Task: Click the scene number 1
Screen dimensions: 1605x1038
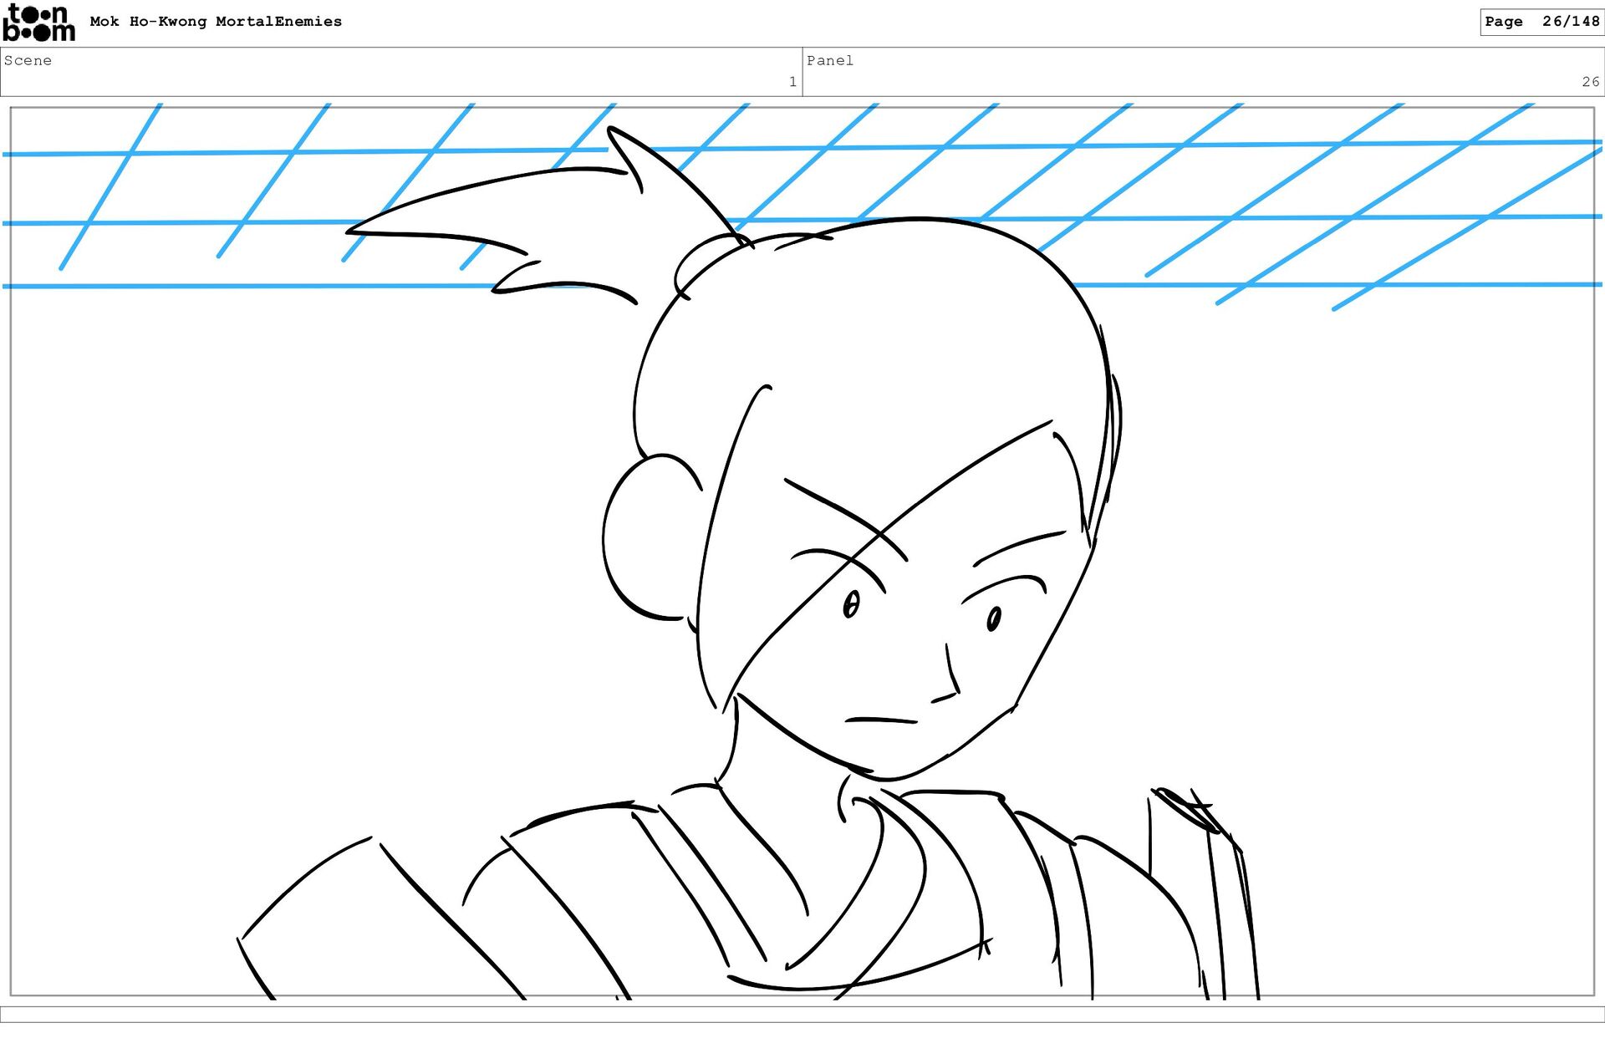Action: (792, 82)
